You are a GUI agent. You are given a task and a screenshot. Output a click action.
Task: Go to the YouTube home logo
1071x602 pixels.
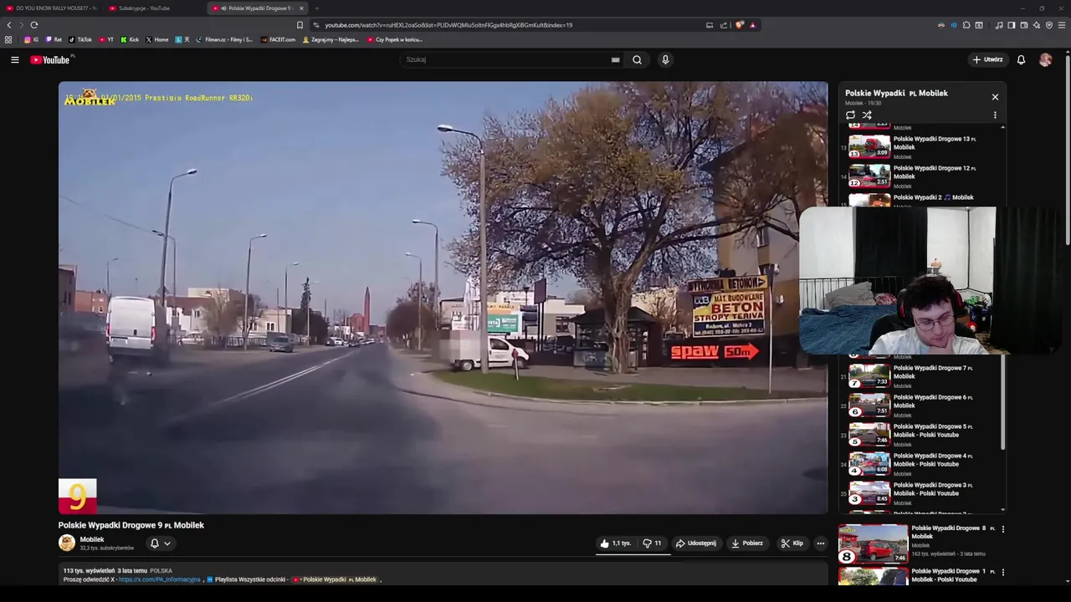point(52,59)
